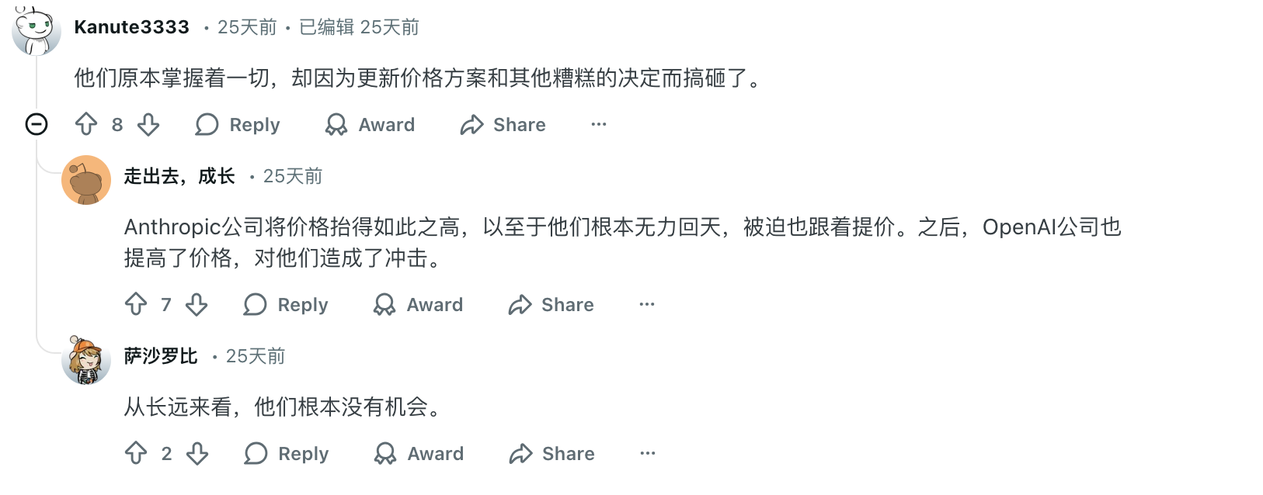Open the overflow menu on Kanute3333's comment
Viewport: 1263px width, 495px height.
pyautogui.click(x=598, y=125)
